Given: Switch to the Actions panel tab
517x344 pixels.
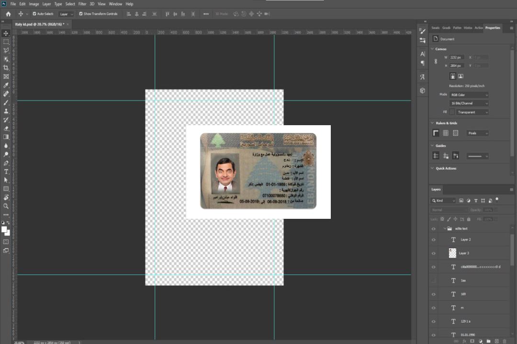Looking at the screenshot, I should tap(478, 28).
